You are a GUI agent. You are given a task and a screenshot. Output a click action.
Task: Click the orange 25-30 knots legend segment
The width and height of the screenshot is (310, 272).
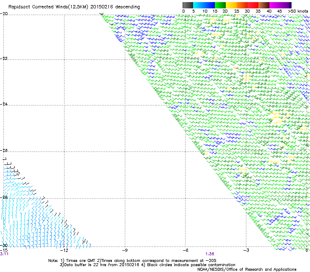pos(242,5)
